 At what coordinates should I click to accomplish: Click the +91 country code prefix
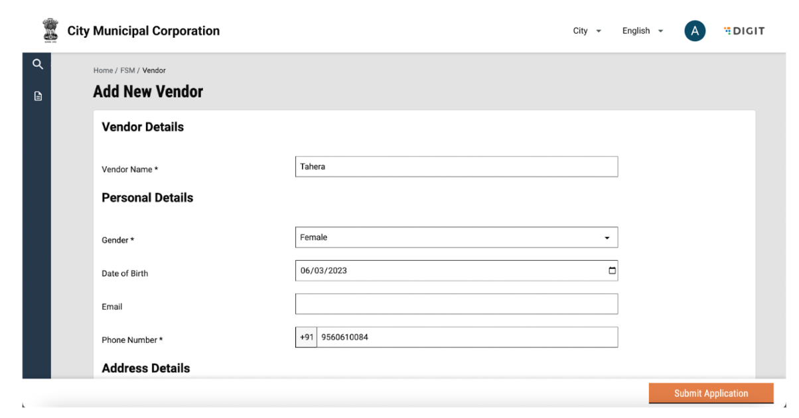click(306, 337)
